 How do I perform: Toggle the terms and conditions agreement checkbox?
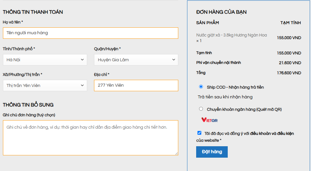coord(199,133)
